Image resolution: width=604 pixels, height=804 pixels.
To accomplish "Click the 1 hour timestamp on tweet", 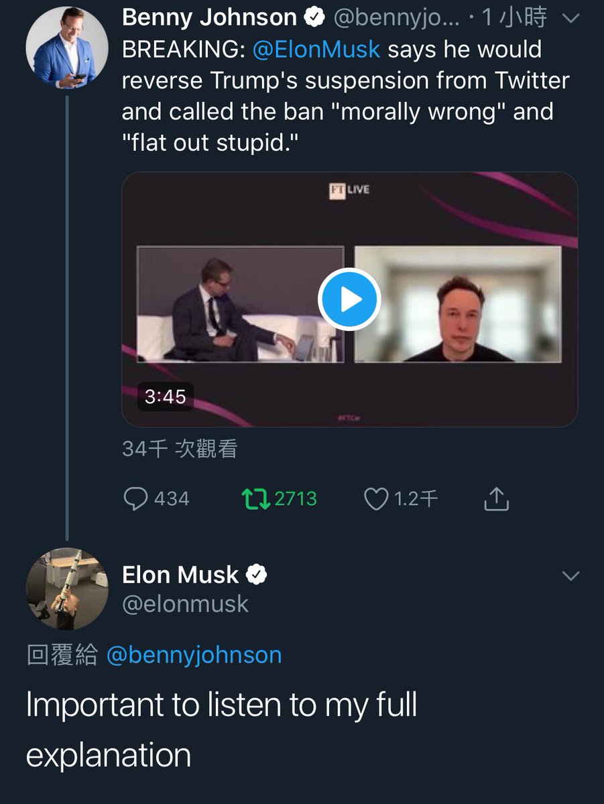I will [514, 18].
